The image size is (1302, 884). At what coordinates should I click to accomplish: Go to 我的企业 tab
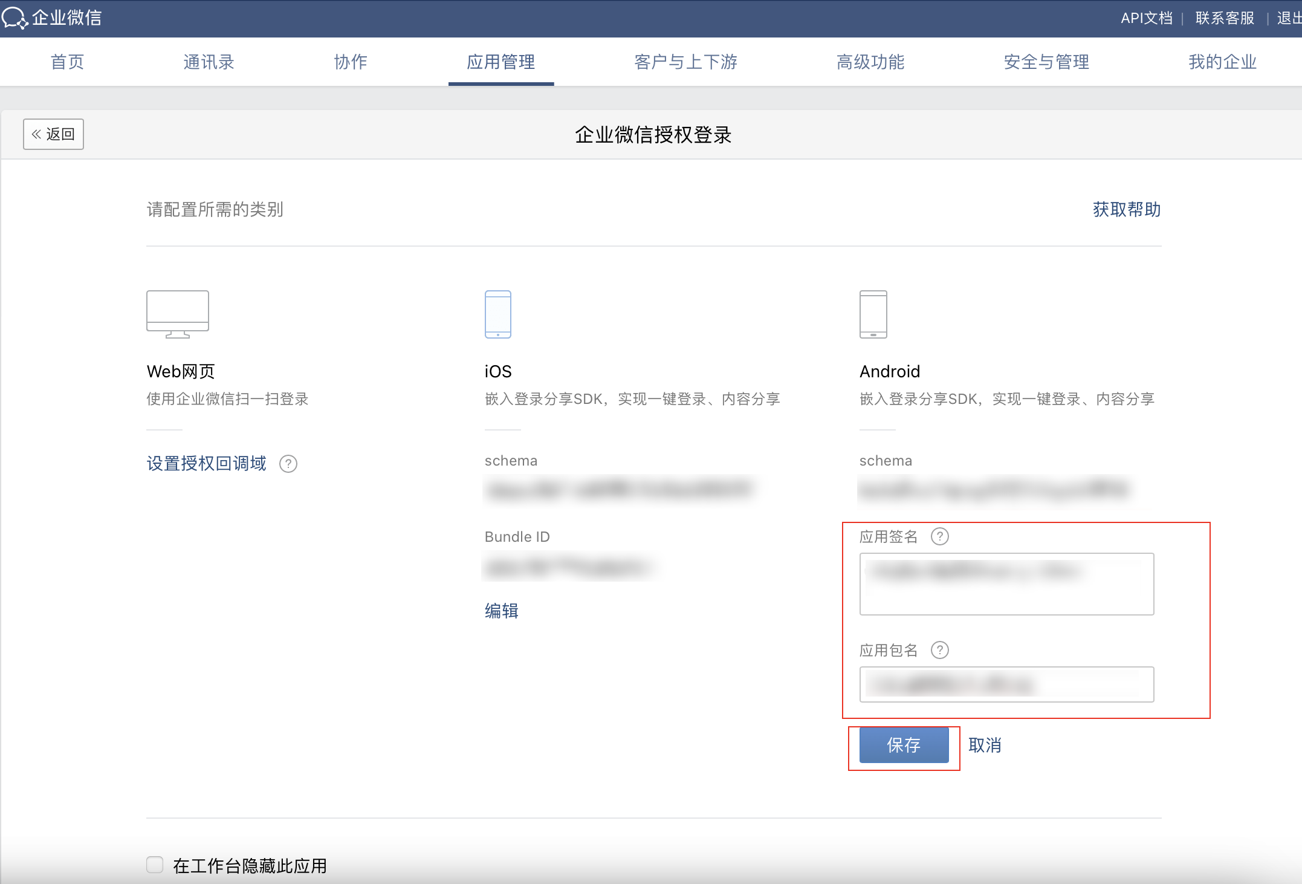[1222, 62]
